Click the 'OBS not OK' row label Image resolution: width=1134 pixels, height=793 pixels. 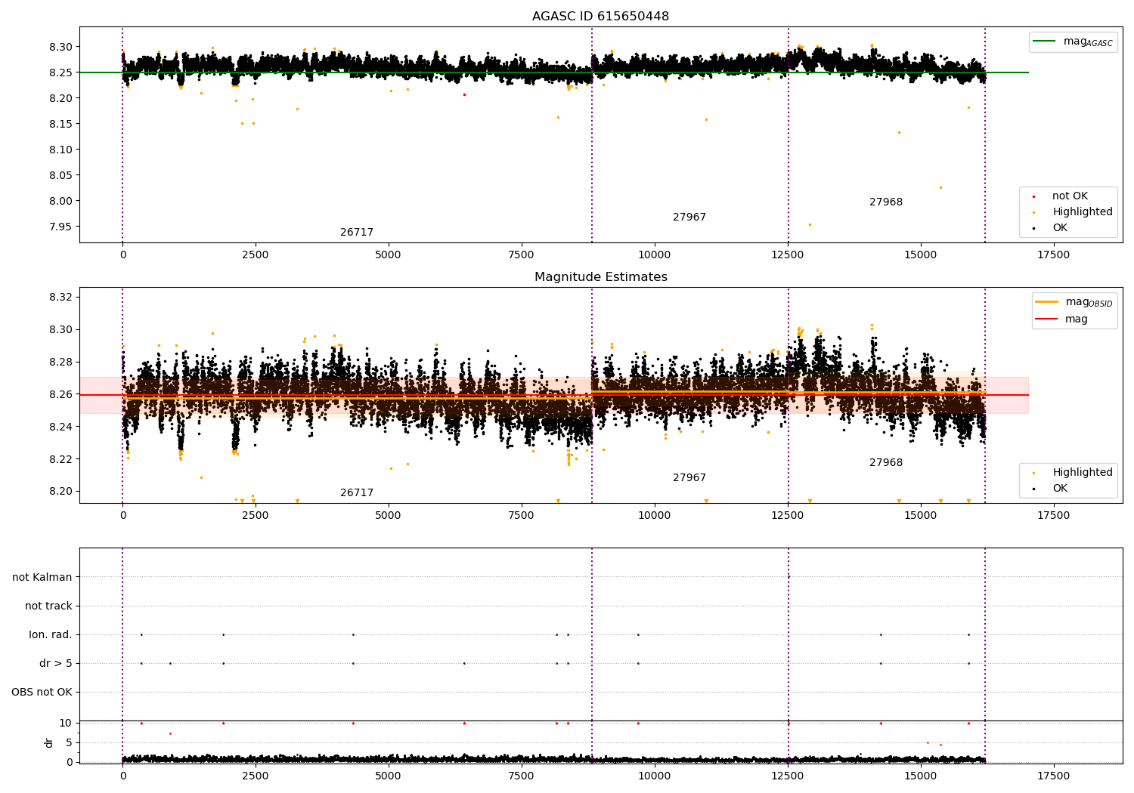42,693
